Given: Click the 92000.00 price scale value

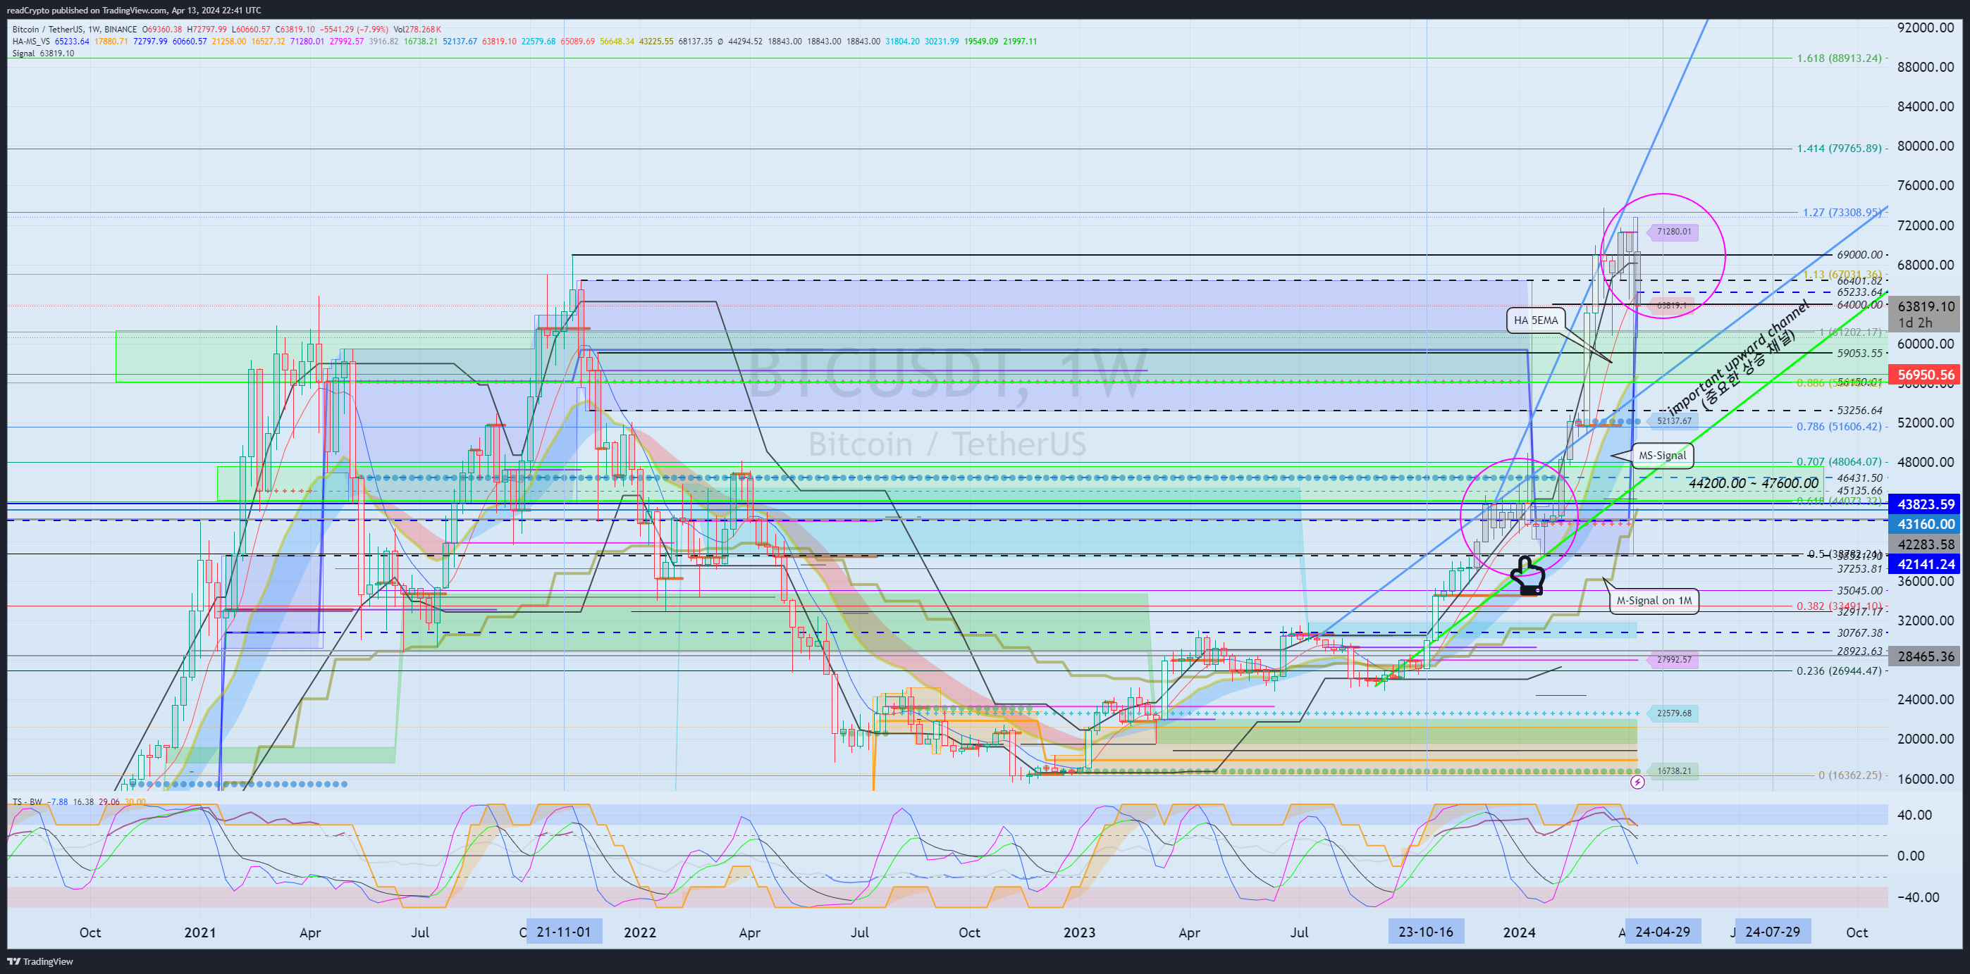Looking at the screenshot, I should pos(1926,27).
